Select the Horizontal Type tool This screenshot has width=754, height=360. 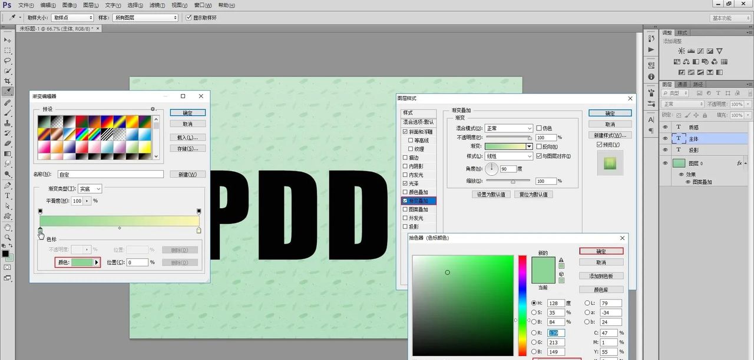tap(8, 195)
